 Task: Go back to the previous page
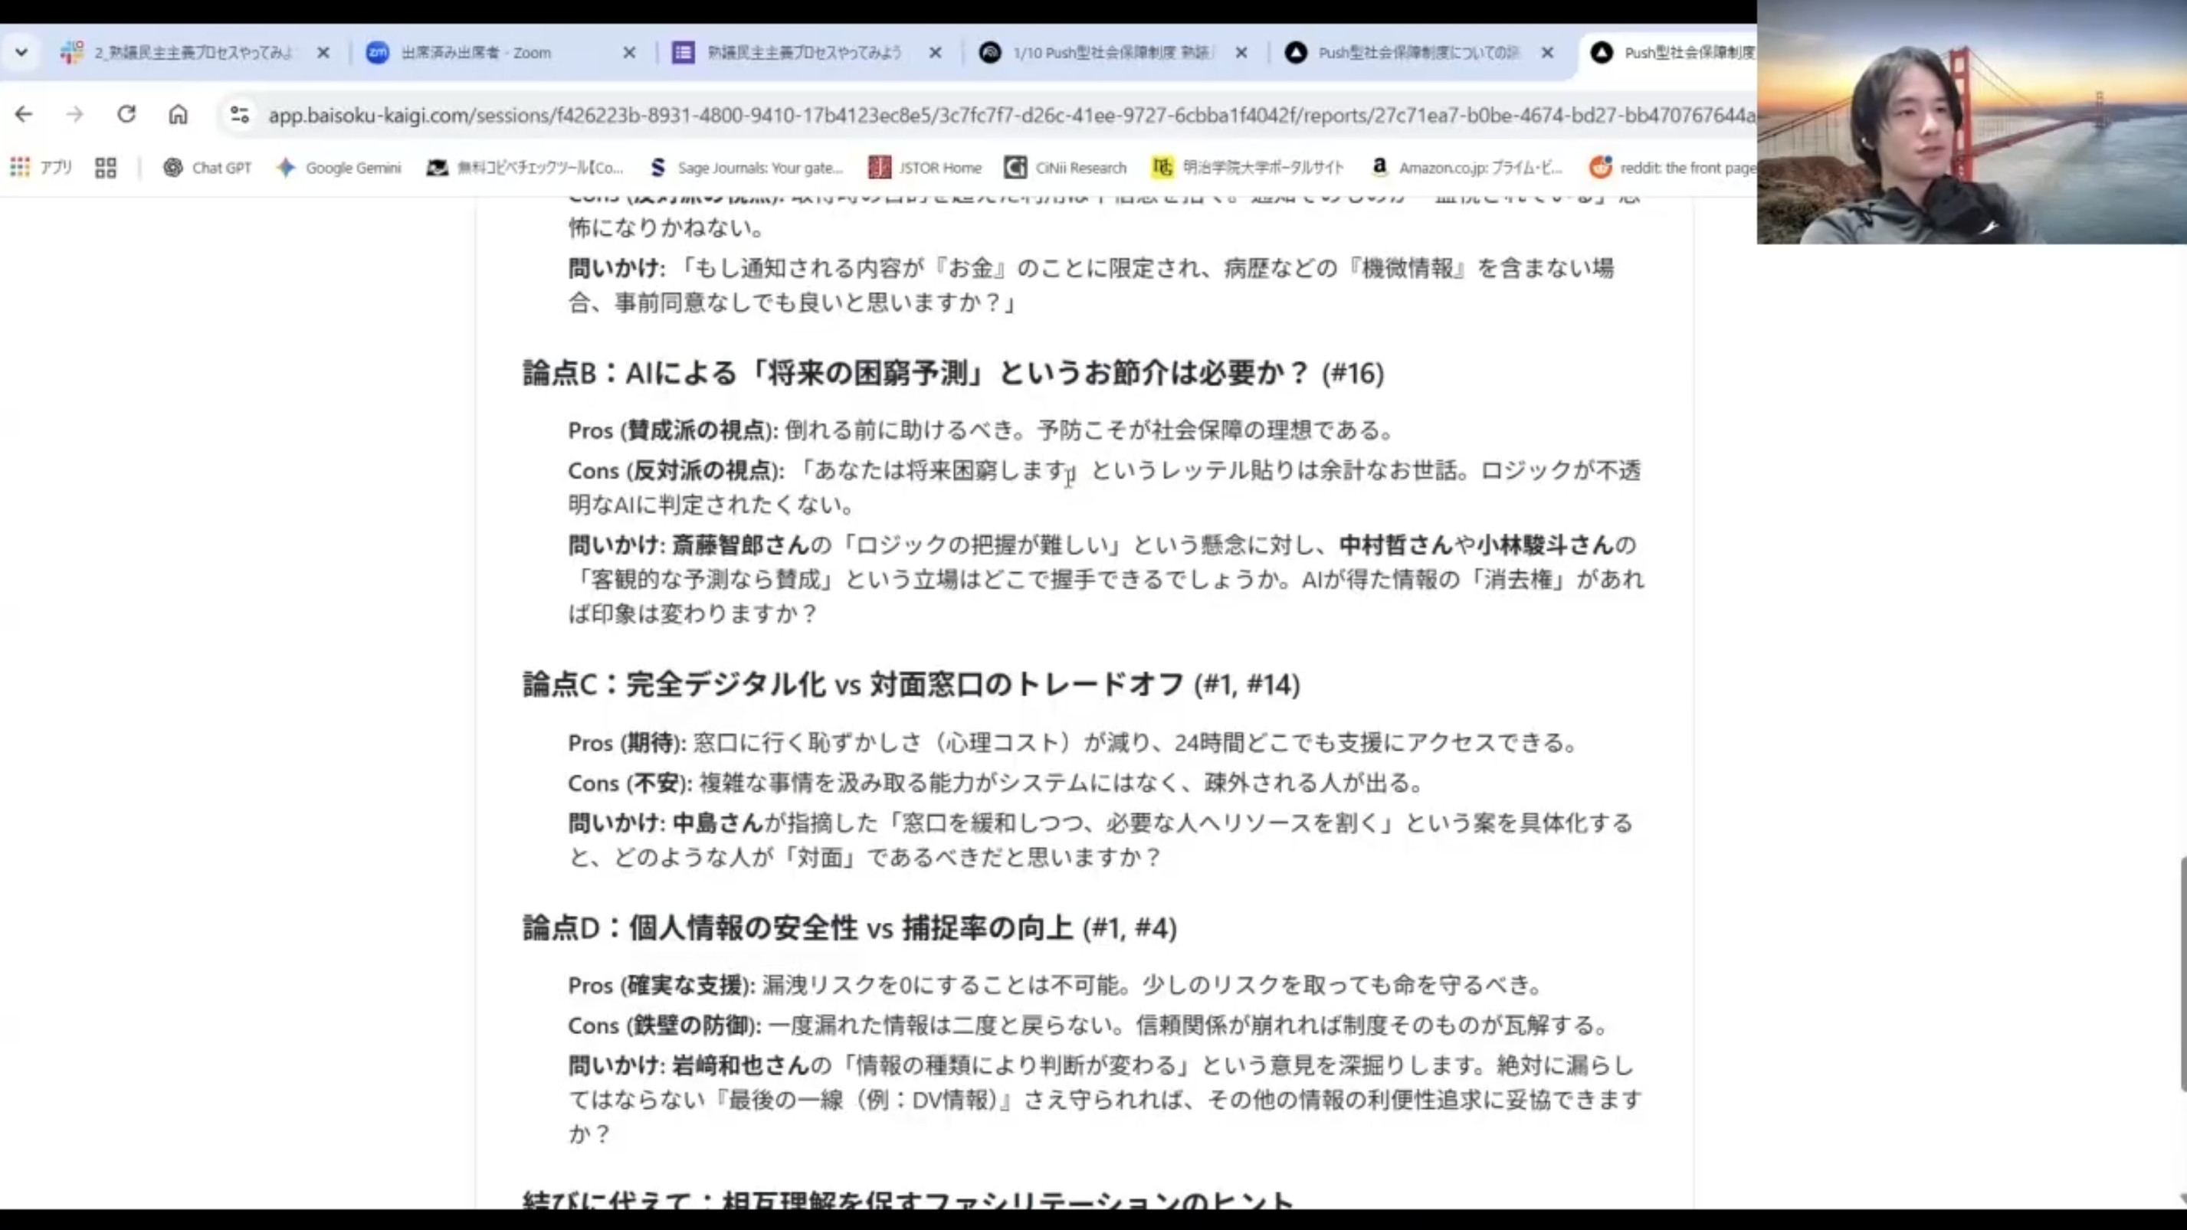tap(24, 113)
